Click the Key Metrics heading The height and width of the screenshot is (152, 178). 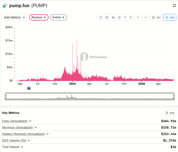coord(11,113)
